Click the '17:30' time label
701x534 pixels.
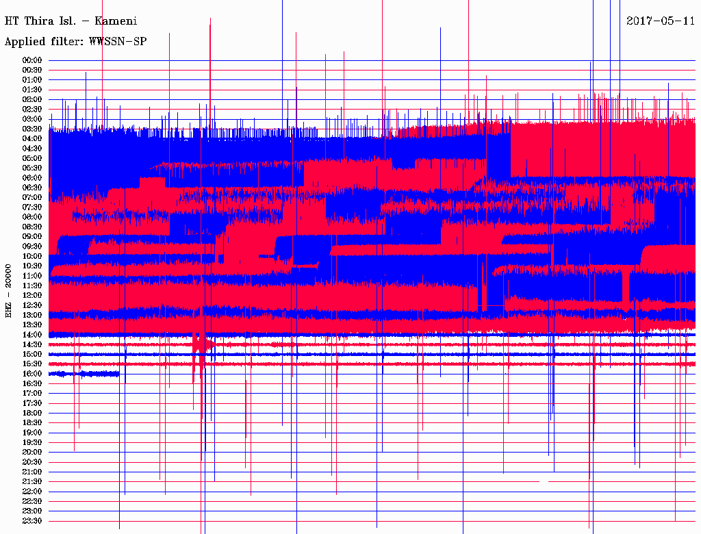[32, 403]
